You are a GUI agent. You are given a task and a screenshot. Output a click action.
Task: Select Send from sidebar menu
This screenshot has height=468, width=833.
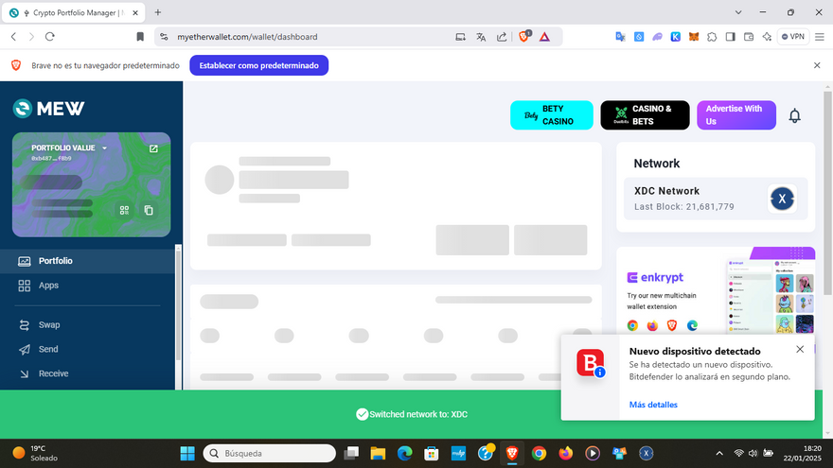pos(48,349)
